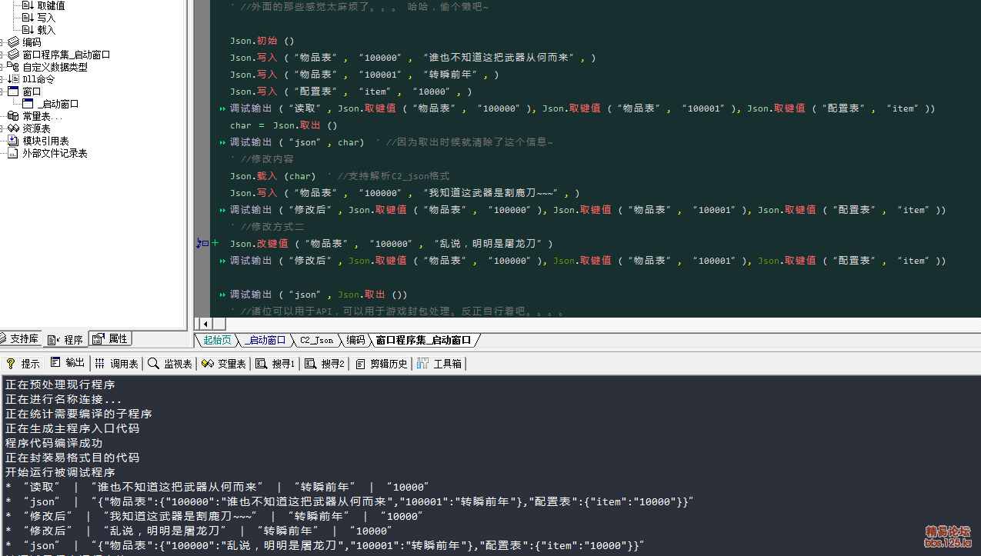This screenshot has height=556, width=981.
Task: Switch to the 起始页 editor tab
Action: pos(217,340)
